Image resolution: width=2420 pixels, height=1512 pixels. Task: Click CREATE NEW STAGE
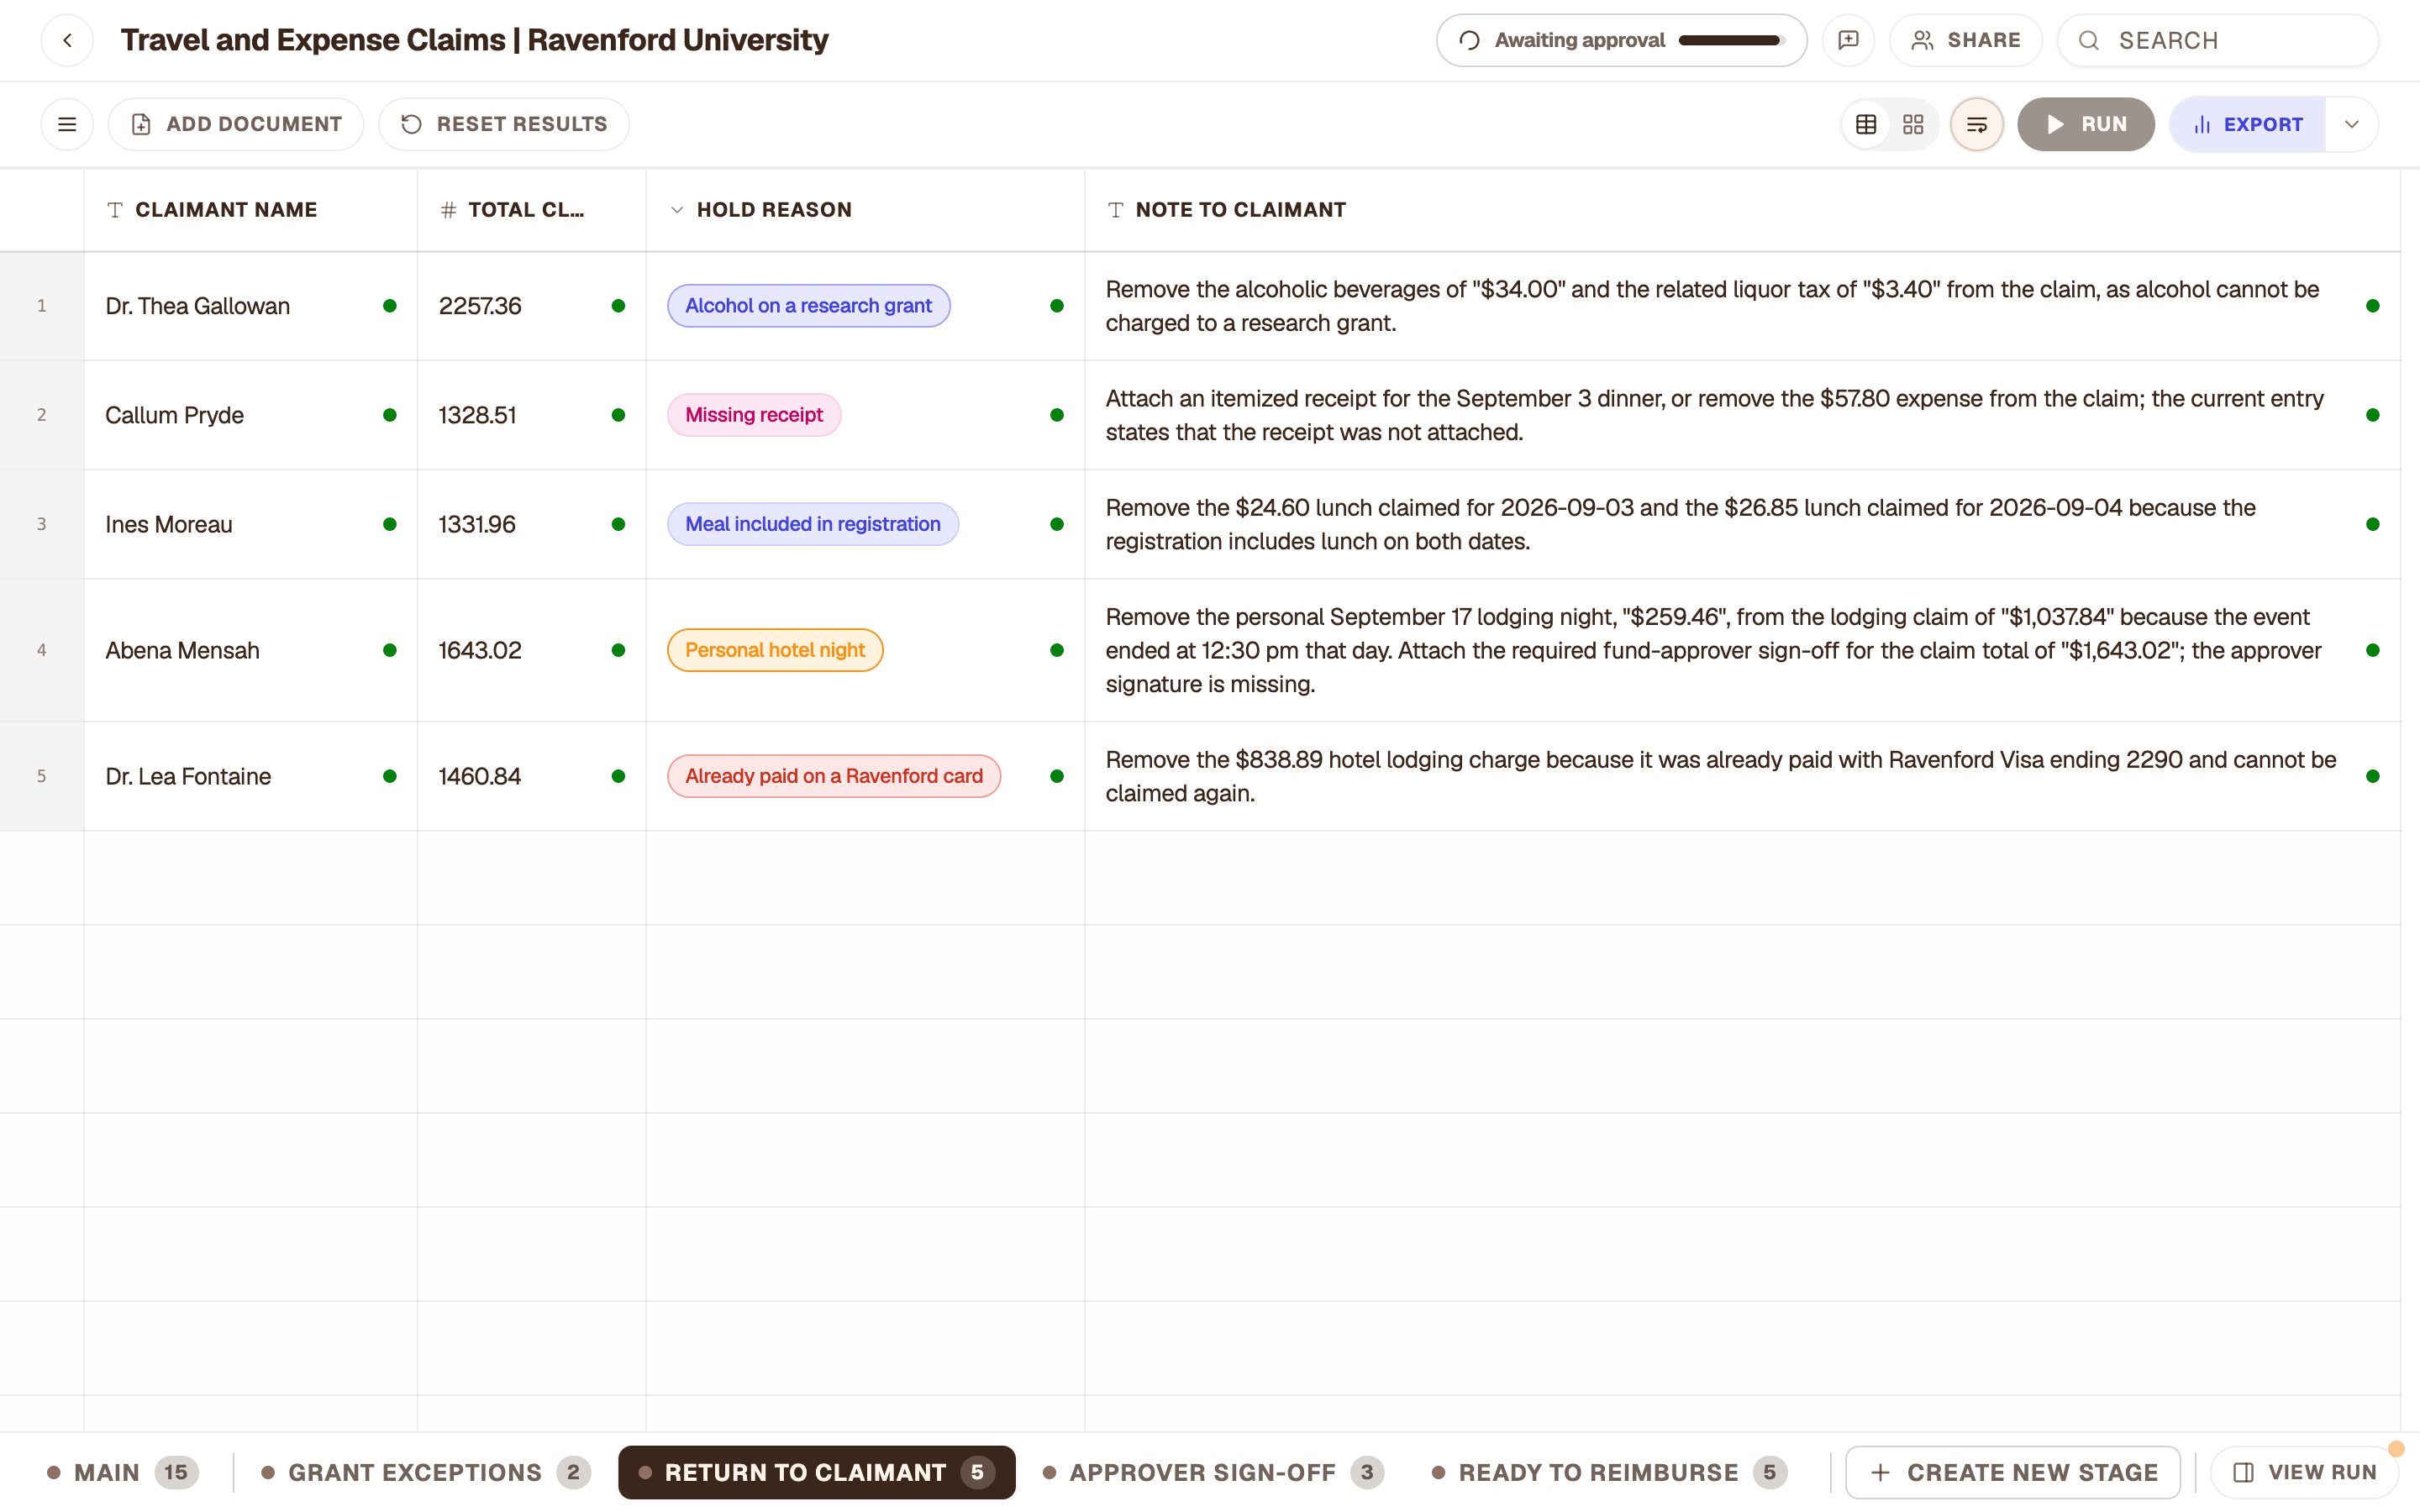tap(2013, 1472)
